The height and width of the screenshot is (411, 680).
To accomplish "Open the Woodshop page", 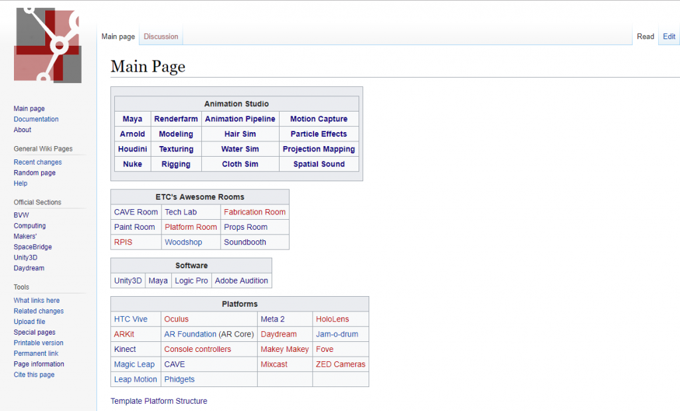I will click(183, 242).
